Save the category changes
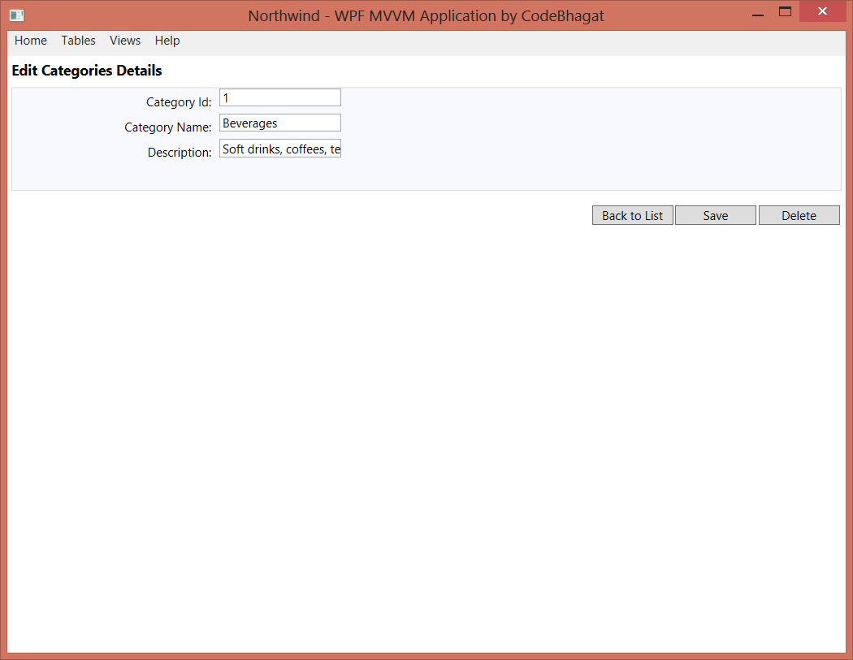The height and width of the screenshot is (660, 853). pyautogui.click(x=716, y=215)
